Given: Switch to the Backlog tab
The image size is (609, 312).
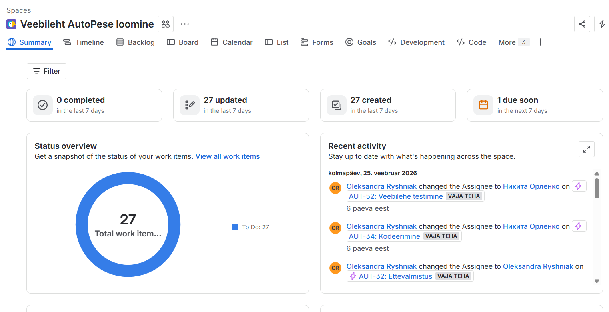Looking at the screenshot, I should (x=135, y=42).
